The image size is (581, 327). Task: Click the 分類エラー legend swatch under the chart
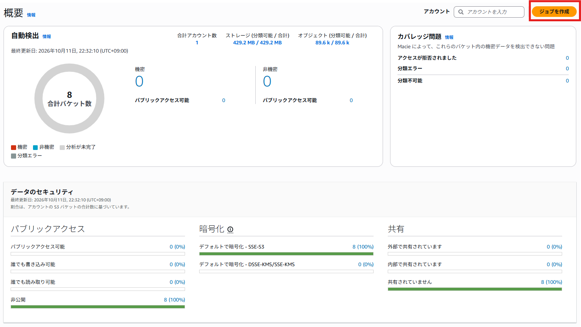pos(13,156)
